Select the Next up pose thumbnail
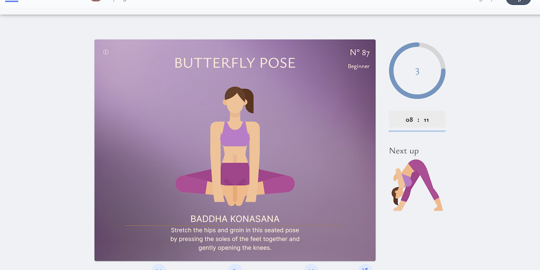This screenshot has width=540, height=270. [417, 185]
